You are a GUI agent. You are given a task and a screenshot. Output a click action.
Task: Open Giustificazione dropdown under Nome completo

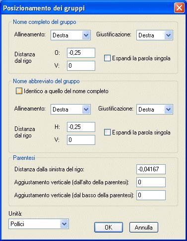[x=155, y=35]
